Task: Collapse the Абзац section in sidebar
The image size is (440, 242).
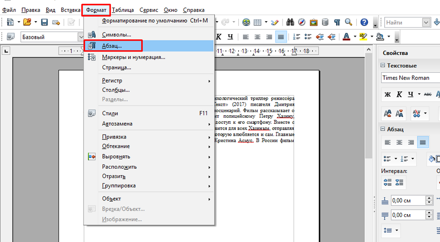Action: click(x=383, y=129)
